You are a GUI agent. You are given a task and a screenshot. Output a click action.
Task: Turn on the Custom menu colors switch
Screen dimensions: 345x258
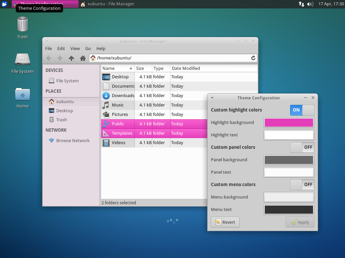coord(302,184)
